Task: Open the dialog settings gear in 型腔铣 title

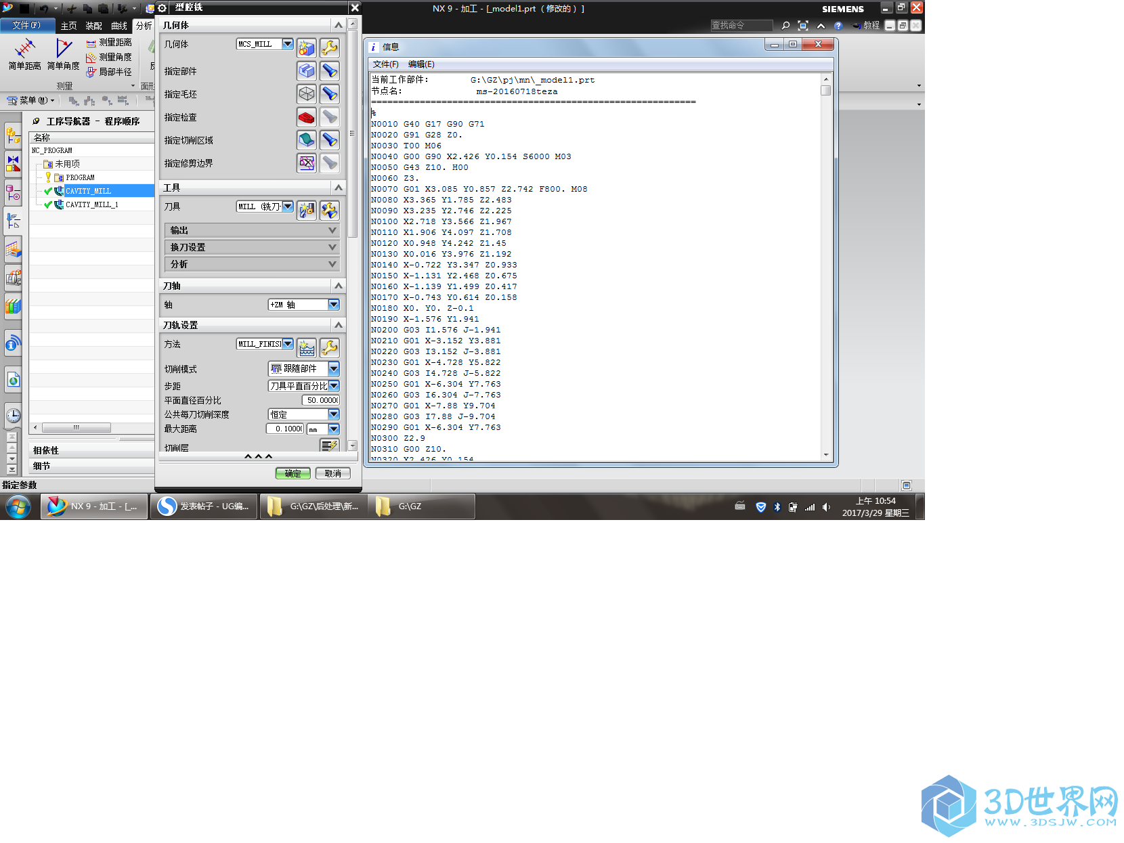Action: coord(163,8)
